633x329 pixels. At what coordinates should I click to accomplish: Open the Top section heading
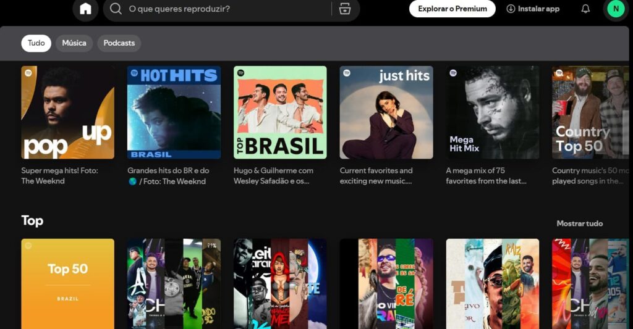point(32,220)
